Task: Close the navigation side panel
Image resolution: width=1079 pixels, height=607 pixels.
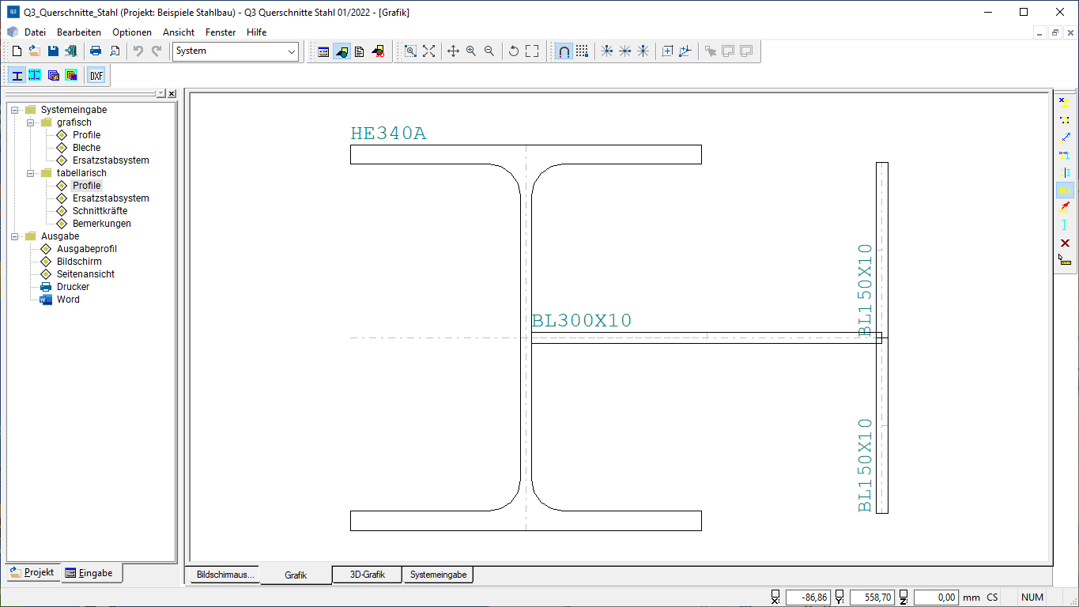Action: 172,93
